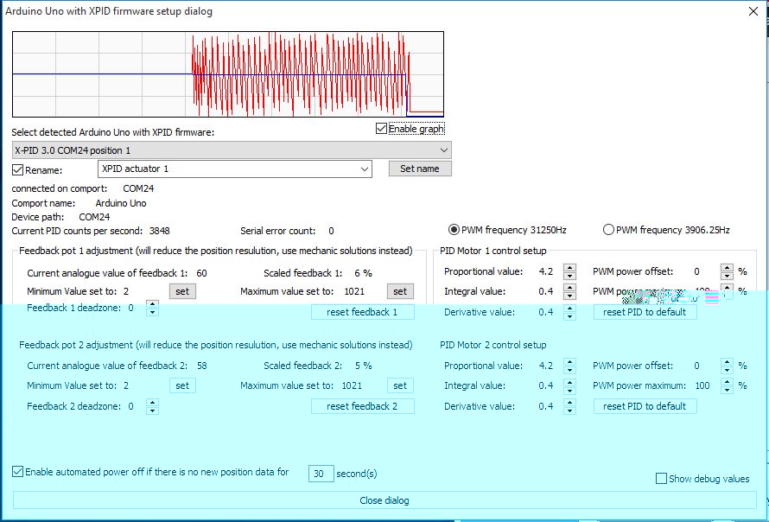
Task: Uncheck the Enable graph checkbox
Action: [x=382, y=129]
